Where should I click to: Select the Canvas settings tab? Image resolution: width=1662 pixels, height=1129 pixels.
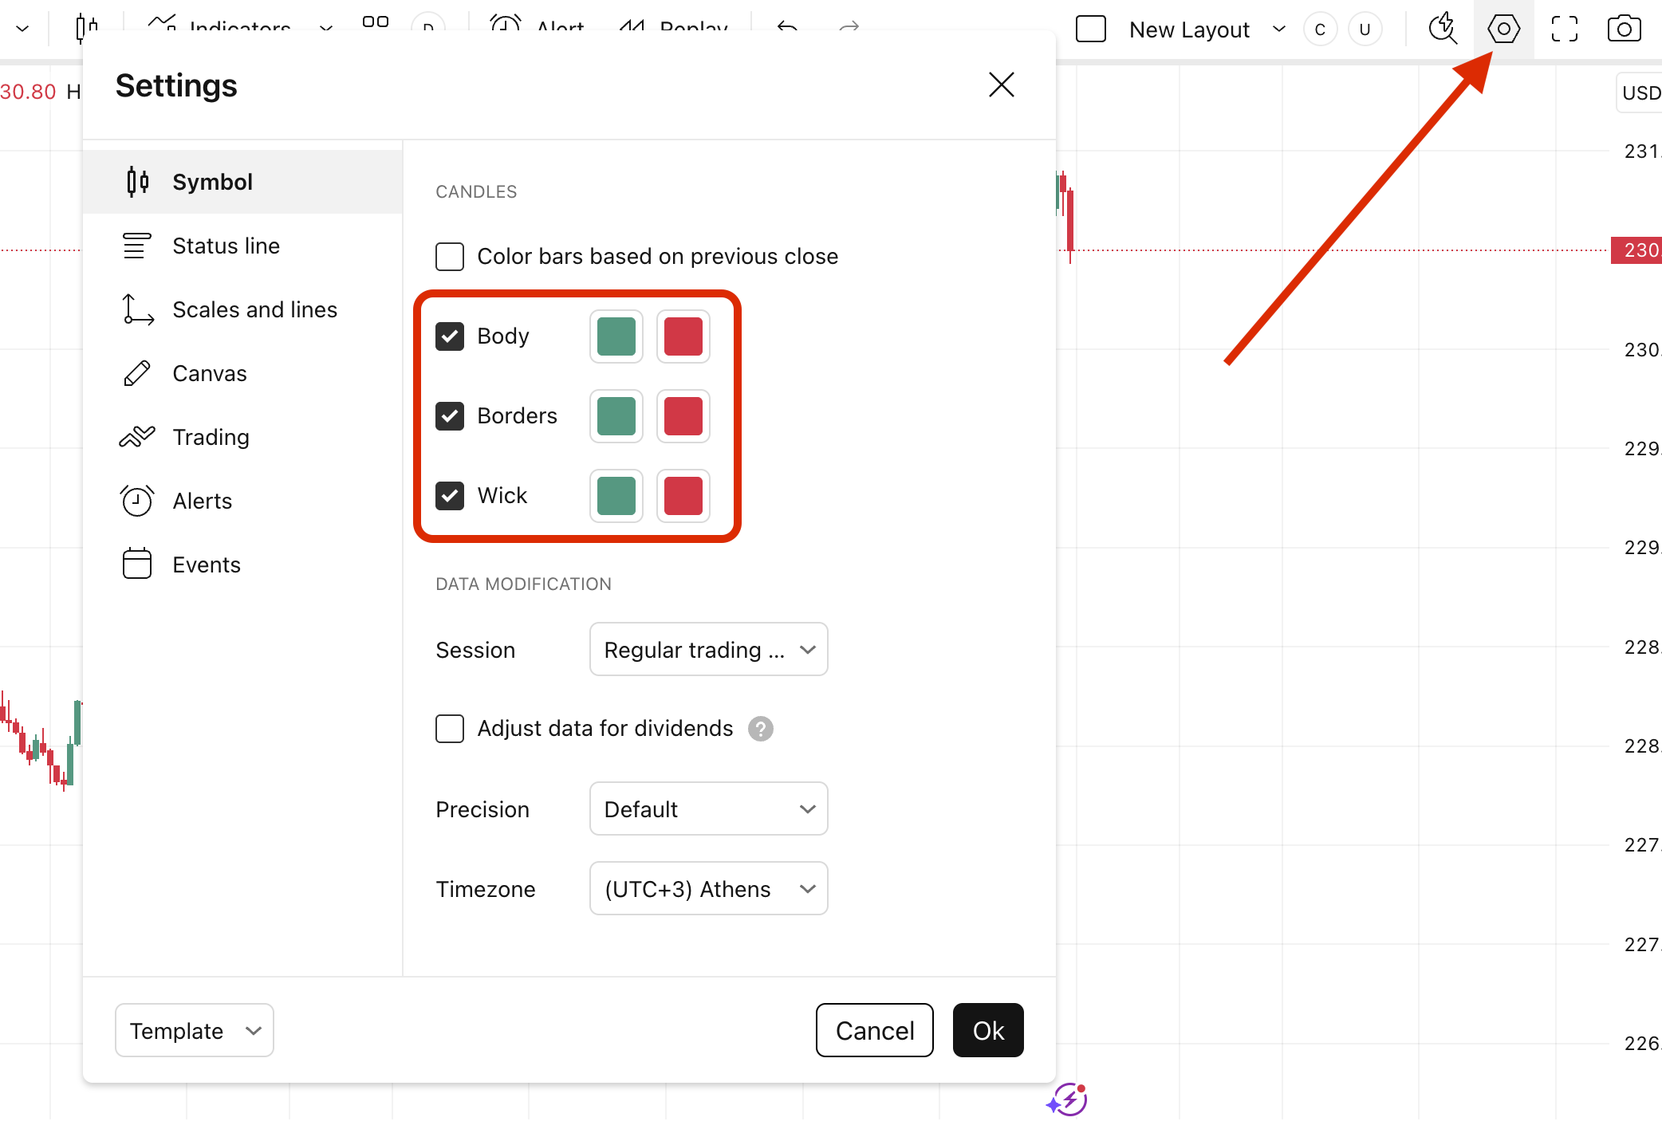coord(209,373)
